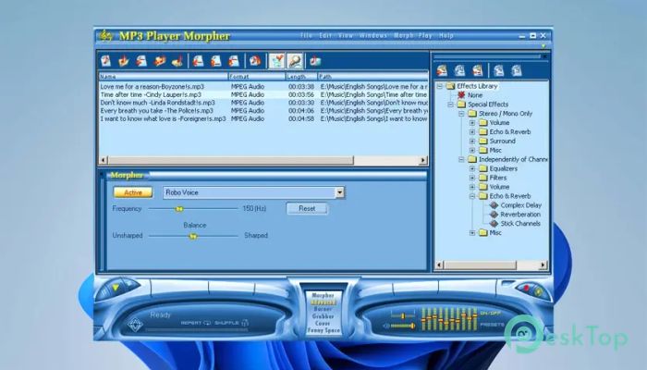
Task: Expand Volume under Stereo / Mono Only
Action: coord(472,123)
